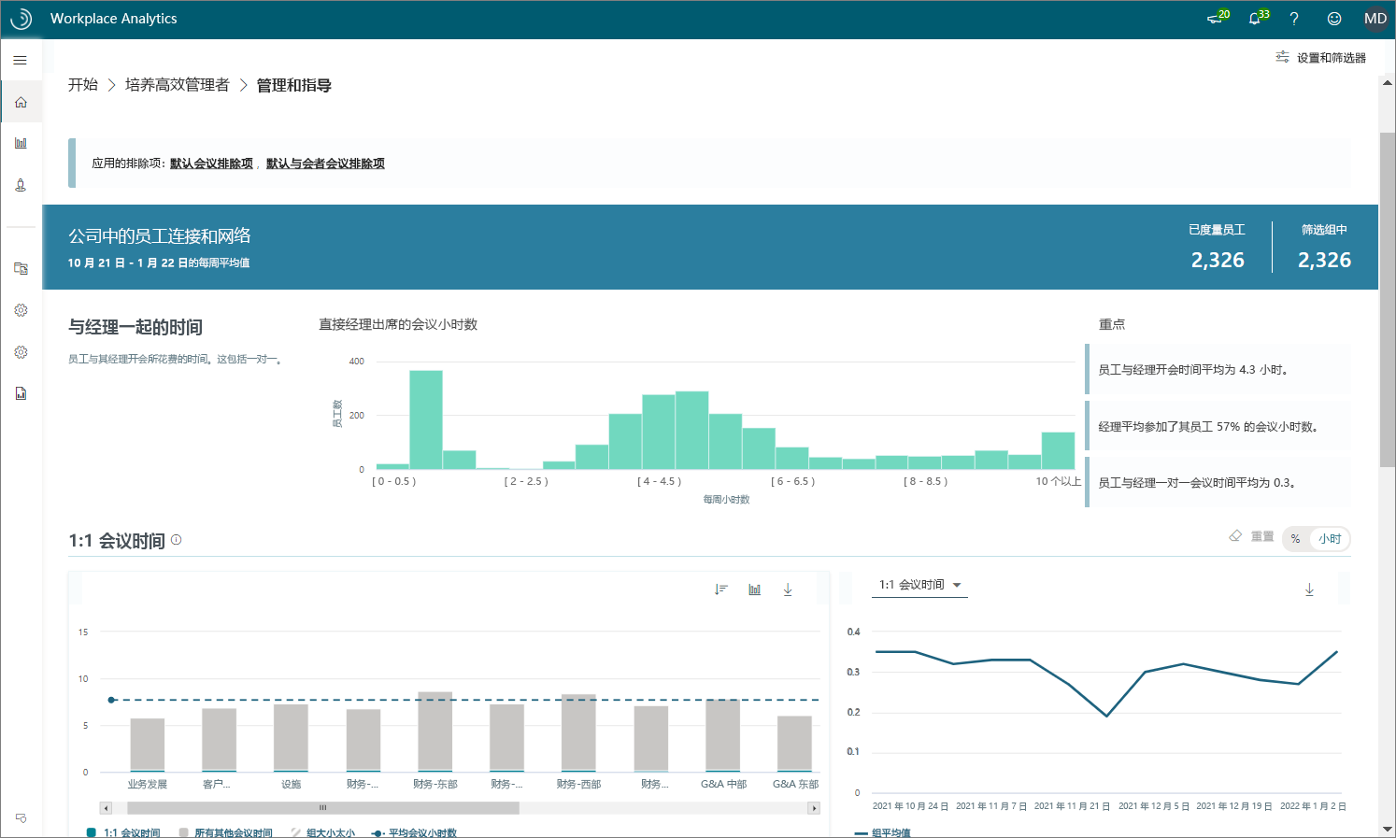Switch the unit toggle to %

coord(1295,539)
